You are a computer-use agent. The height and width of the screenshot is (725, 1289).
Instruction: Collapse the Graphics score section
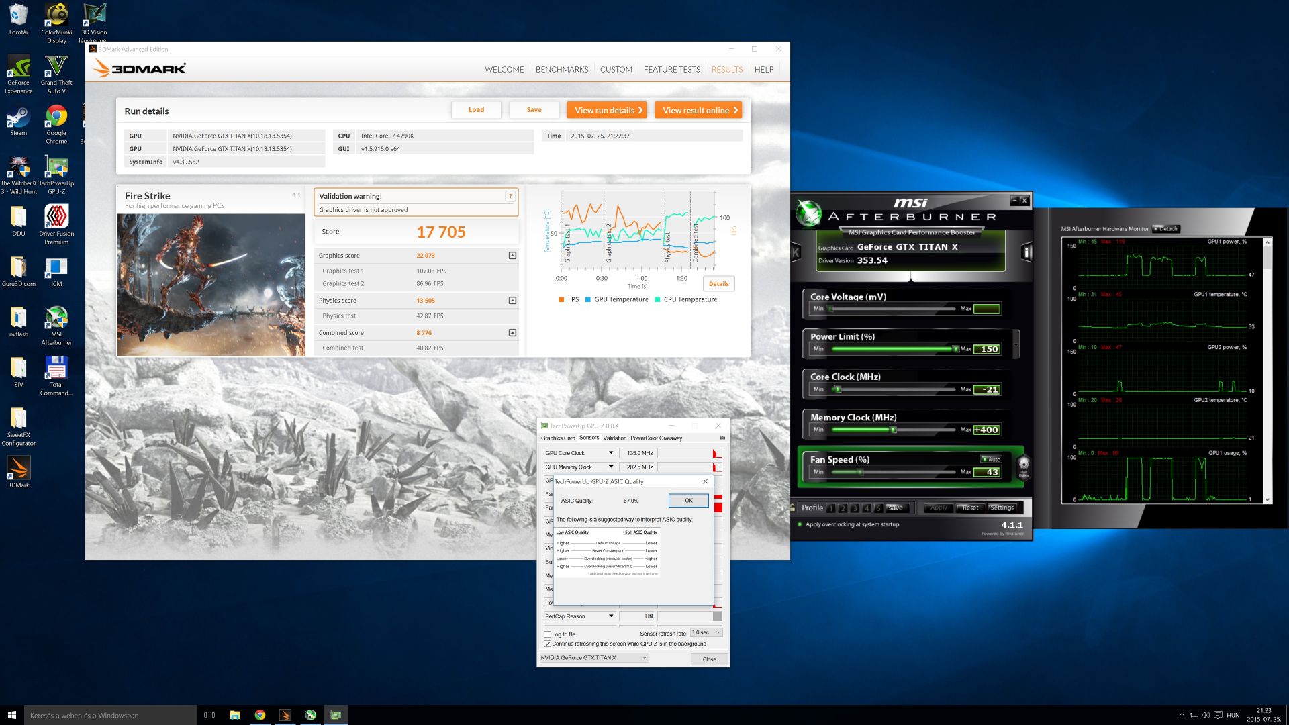512,256
